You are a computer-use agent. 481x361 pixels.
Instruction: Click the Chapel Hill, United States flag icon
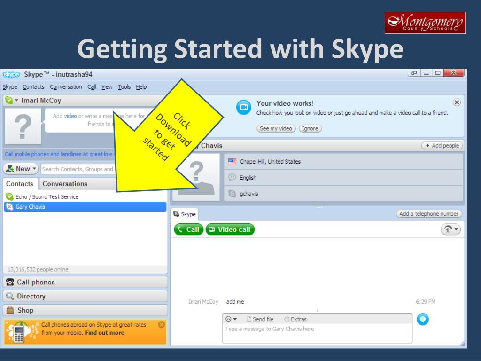[232, 161]
